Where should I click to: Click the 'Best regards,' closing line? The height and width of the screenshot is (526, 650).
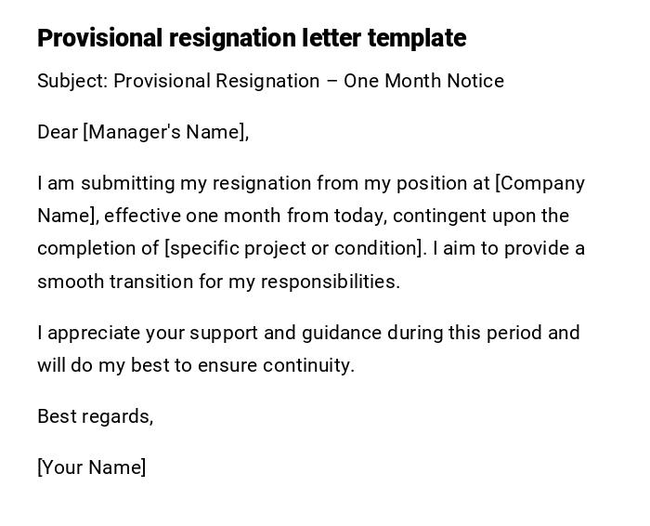(96, 416)
